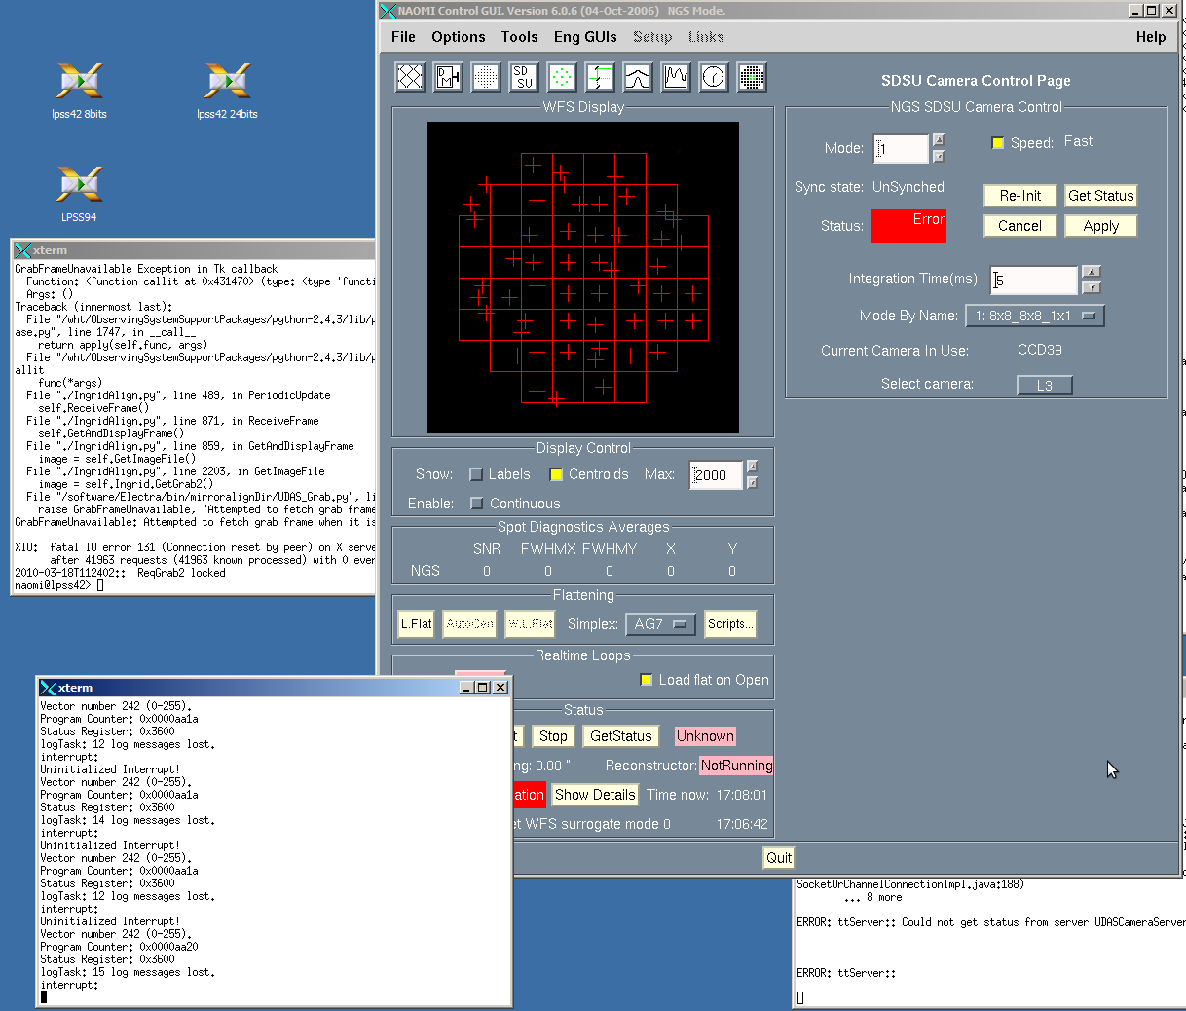Open the DM deformable mirror toolbar icon
Screen dimensions: 1186x1011
tap(449, 77)
